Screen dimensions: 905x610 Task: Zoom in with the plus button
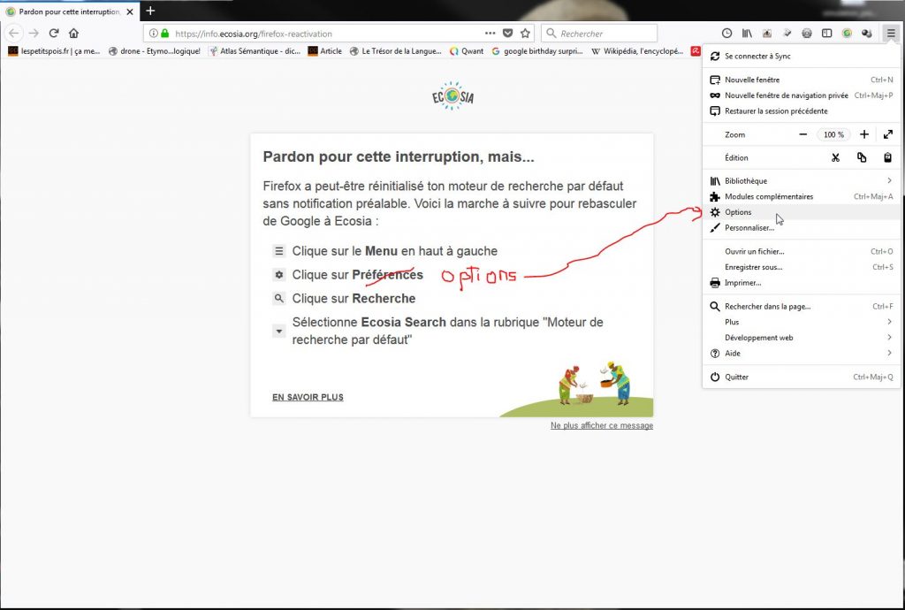point(864,134)
